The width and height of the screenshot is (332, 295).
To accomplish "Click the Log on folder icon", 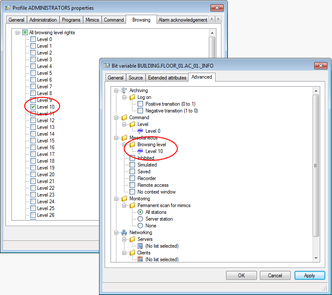I will [x=132, y=97].
